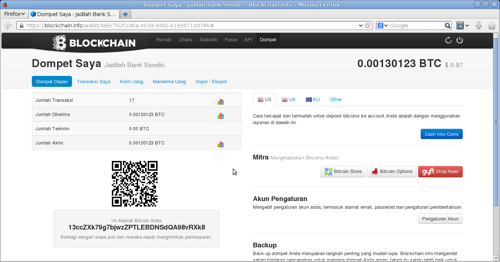Screen dimensions: 500x262
Task: Click the padlock icon in the address bar
Action: coord(21,26)
